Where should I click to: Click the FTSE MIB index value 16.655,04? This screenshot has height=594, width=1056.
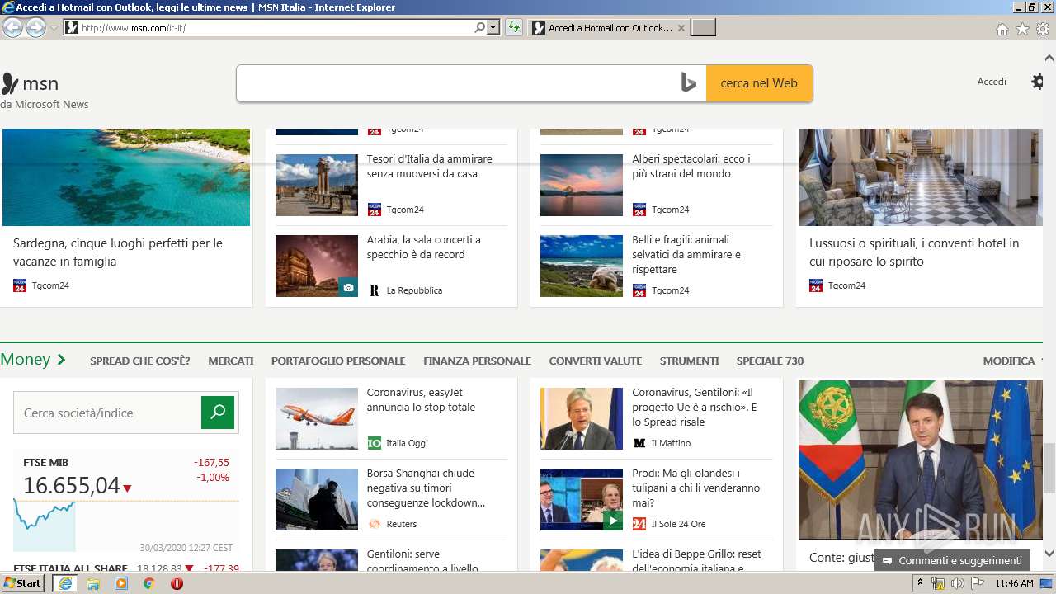[72, 486]
